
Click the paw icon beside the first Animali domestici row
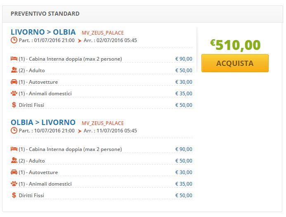pyautogui.click(x=14, y=93)
